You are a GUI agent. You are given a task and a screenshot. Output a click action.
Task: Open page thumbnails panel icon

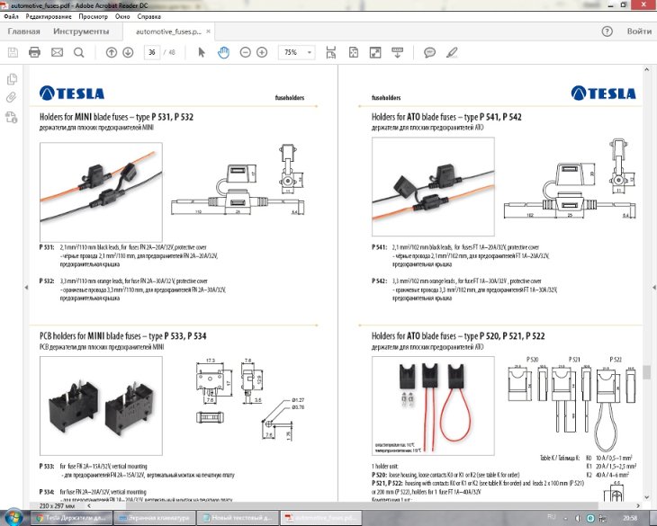point(12,78)
